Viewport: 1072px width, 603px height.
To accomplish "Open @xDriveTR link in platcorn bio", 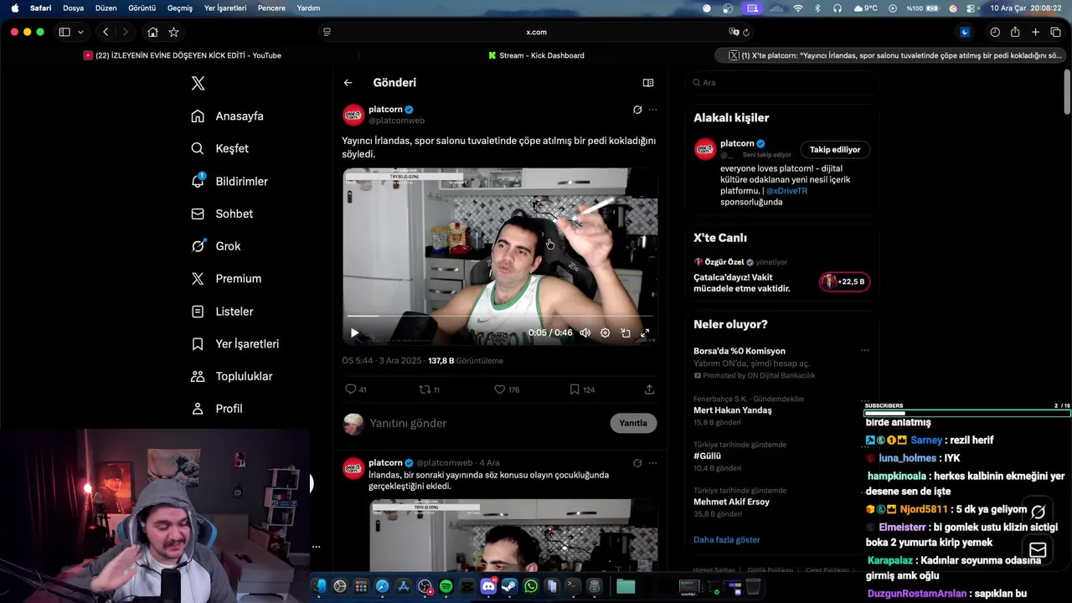I will [786, 191].
